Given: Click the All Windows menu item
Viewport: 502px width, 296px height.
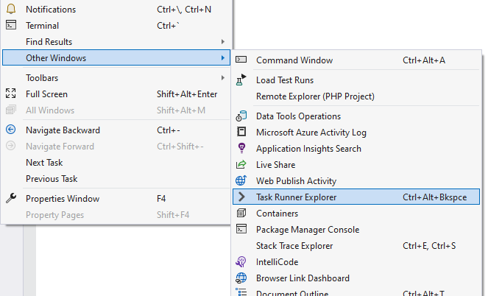Looking at the screenshot, I should click(116, 110).
